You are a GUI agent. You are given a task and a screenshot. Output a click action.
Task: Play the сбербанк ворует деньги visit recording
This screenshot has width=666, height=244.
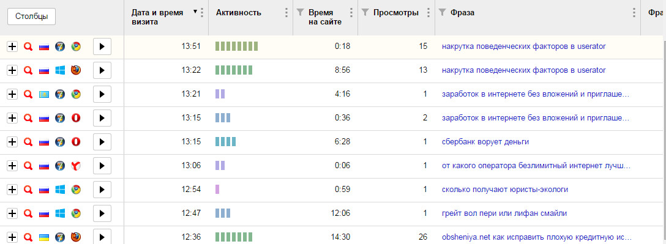(x=102, y=142)
